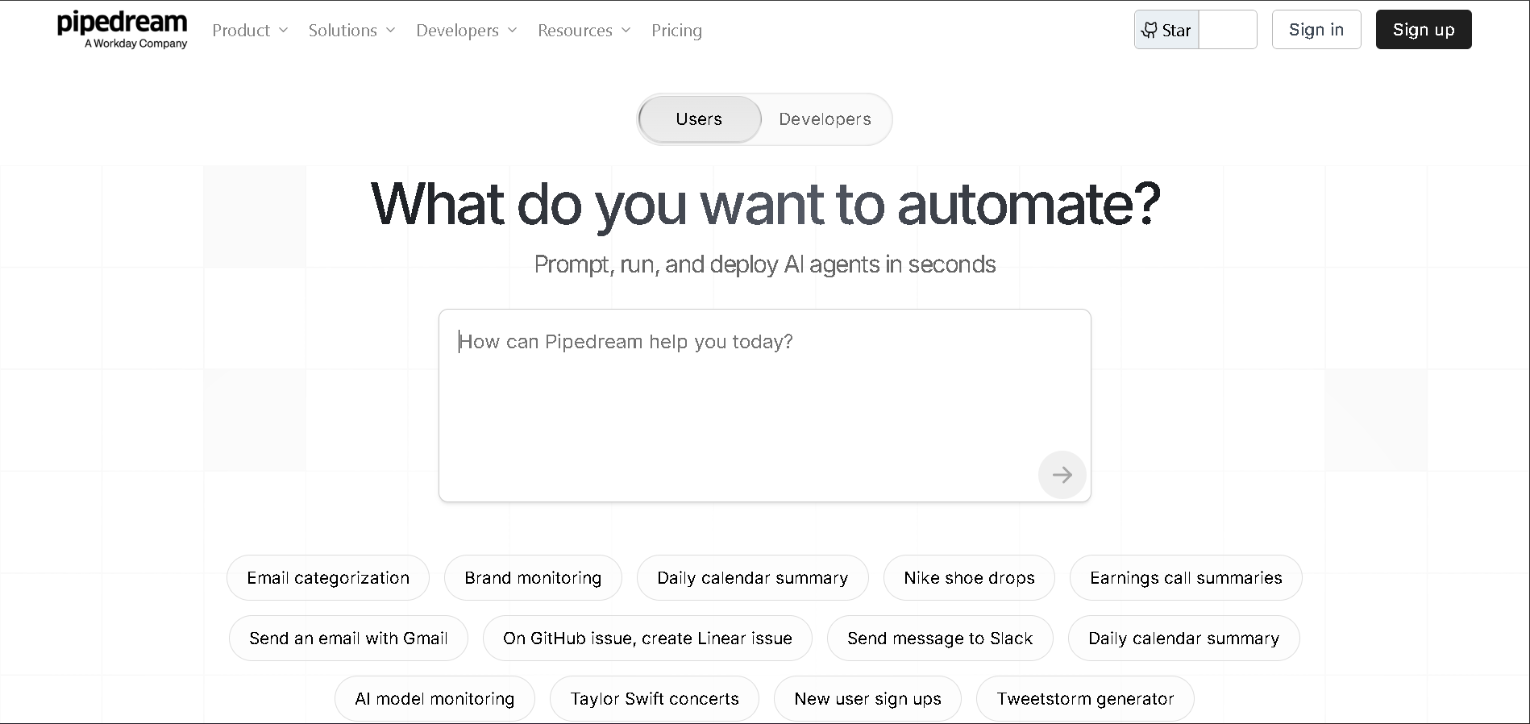Choose the New user sign ups suggestion
The width and height of the screenshot is (1530, 724).
pos(867,699)
